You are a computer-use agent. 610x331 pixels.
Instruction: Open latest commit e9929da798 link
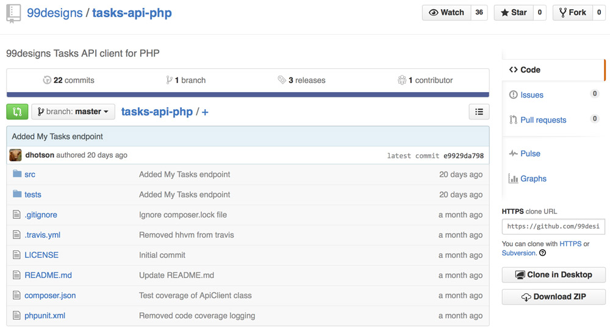(x=464, y=156)
